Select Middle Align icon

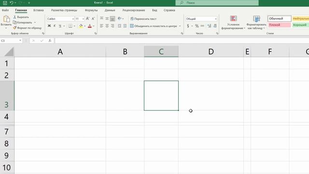(x=107, y=18)
